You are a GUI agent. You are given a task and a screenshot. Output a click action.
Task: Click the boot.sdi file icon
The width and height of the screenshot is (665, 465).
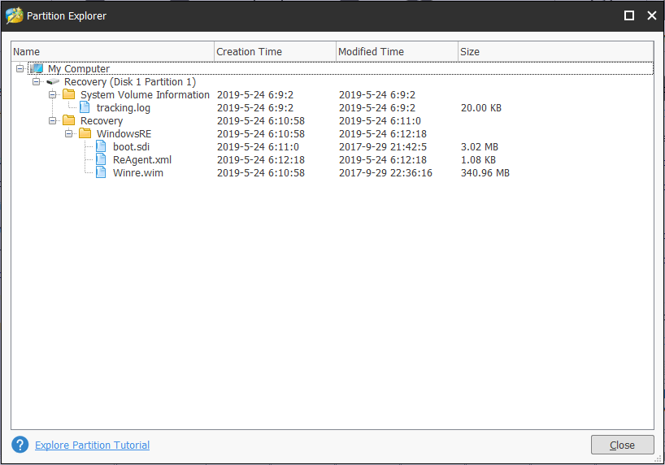[x=101, y=146]
